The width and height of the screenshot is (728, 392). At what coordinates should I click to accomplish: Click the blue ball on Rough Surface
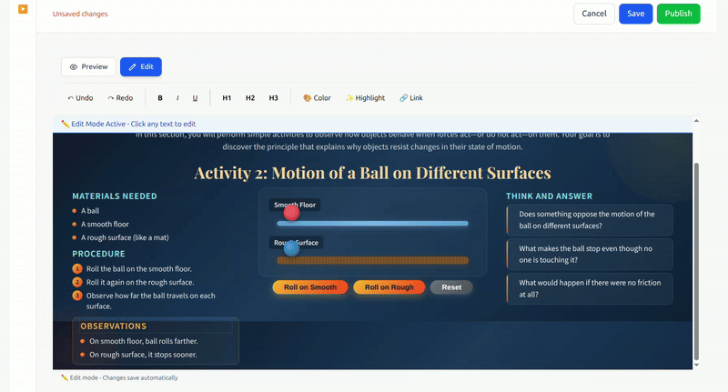pyautogui.click(x=291, y=248)
